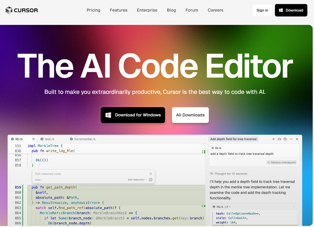Click the match self.find_path_ref line
Viewport: 314px width, 227px height.
point(78,208)
